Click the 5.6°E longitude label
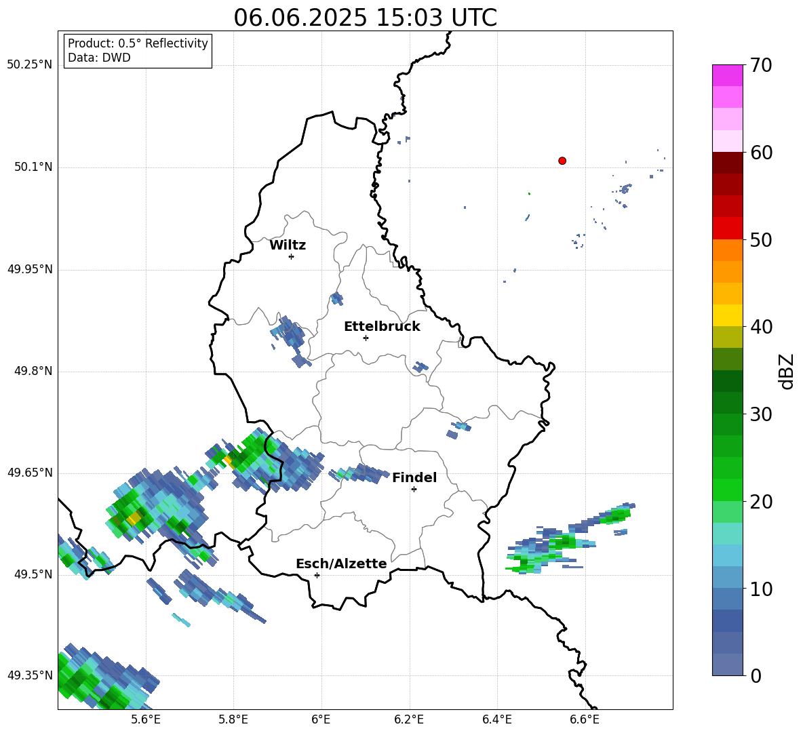Image resolution: width=803 pixels, height=733 pixels. coord(145,719)
